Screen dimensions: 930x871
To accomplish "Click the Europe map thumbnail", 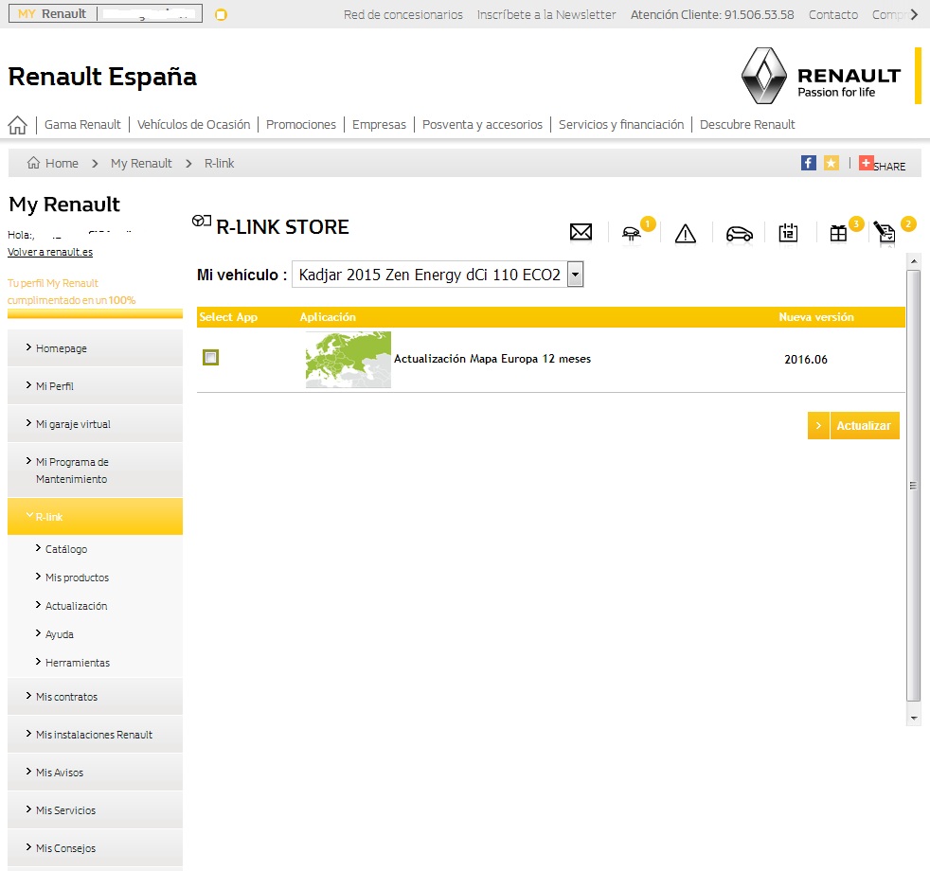I will point(349,360).
